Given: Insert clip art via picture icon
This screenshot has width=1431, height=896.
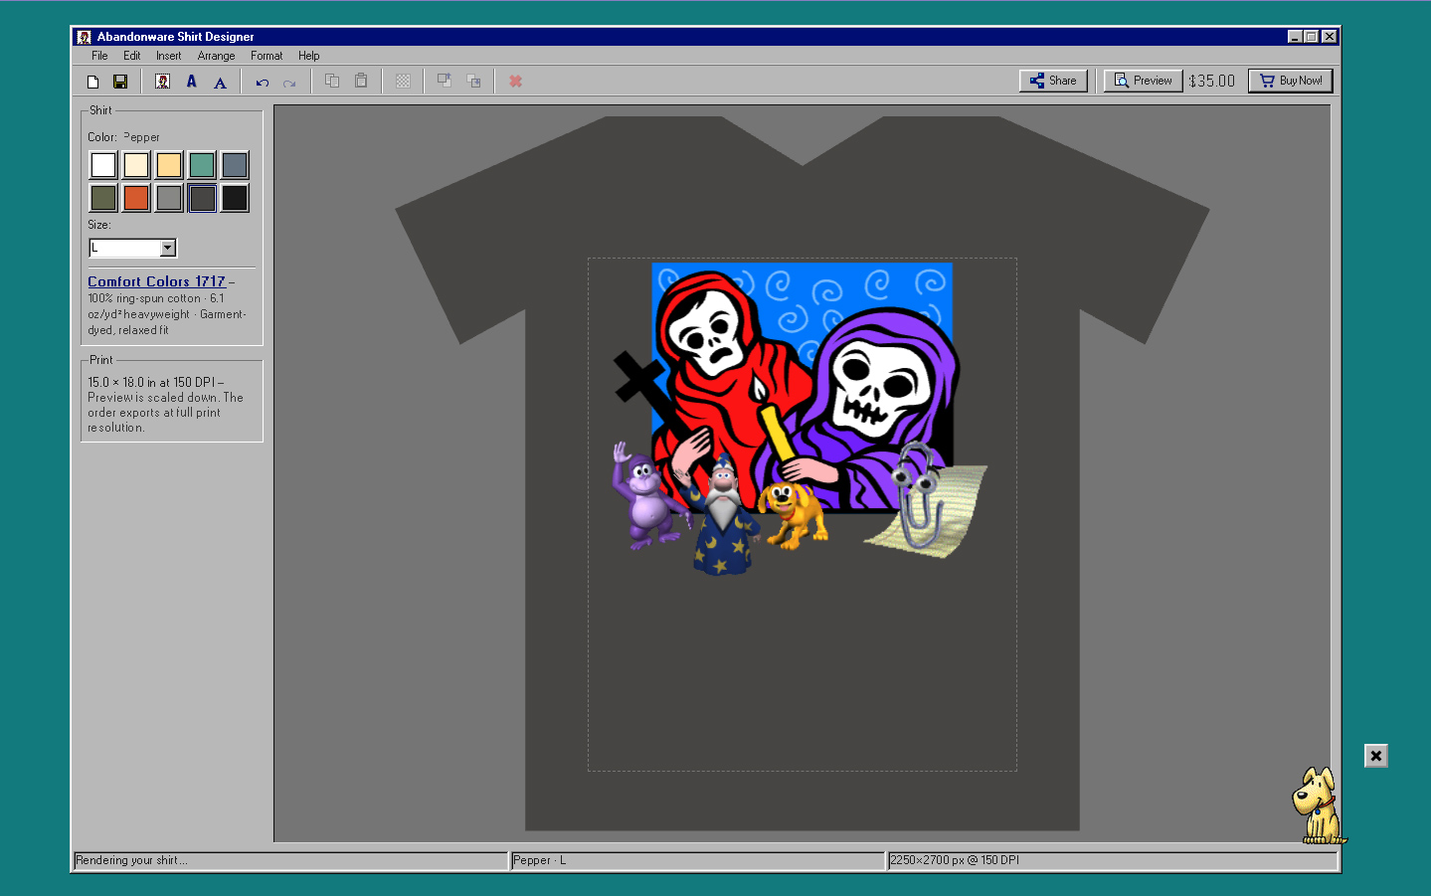Looking at the screenshot, I should pos(162,82).
